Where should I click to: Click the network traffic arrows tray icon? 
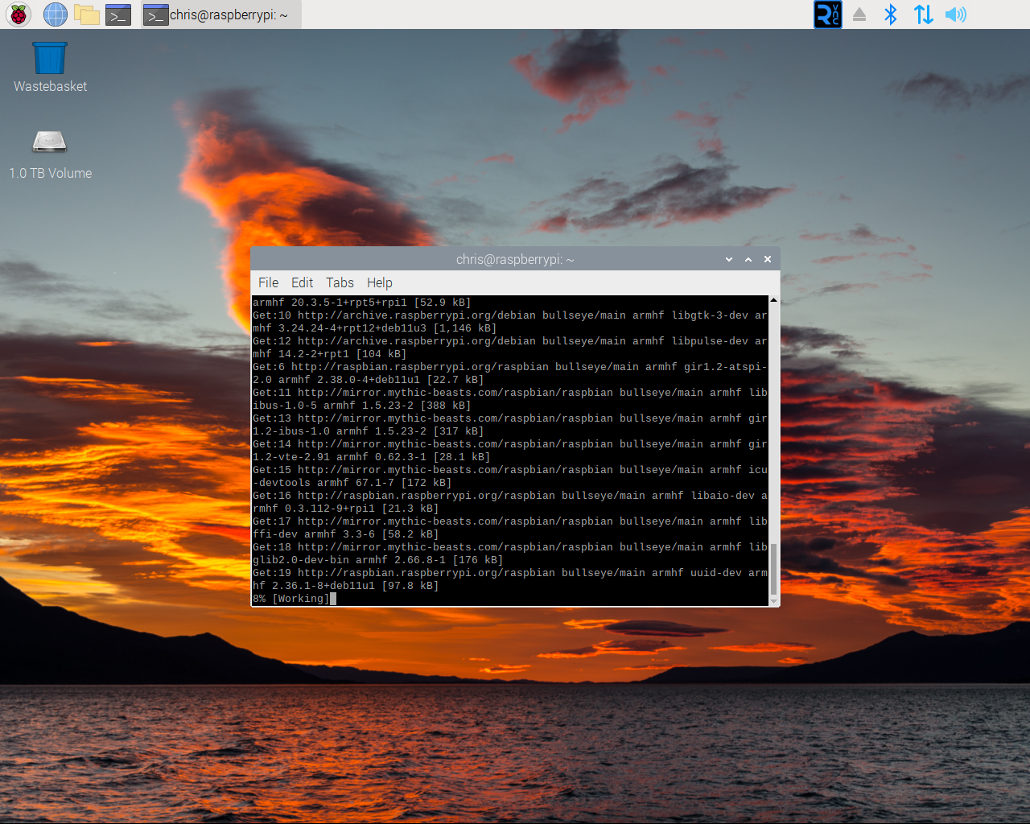tap(923, 14)
